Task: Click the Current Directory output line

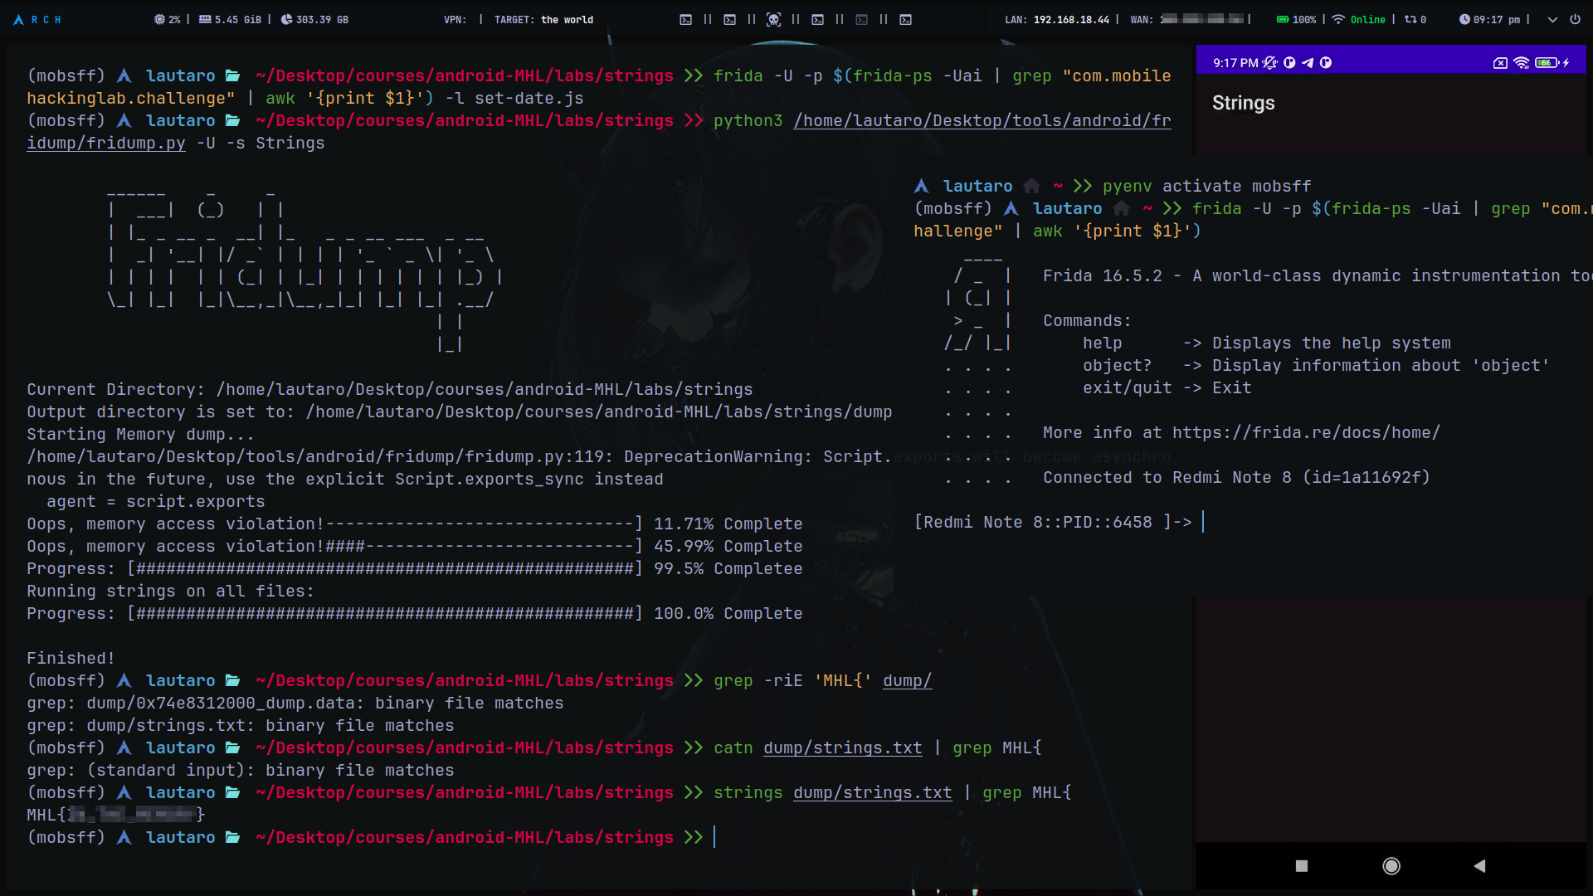Action: (389, 389)
